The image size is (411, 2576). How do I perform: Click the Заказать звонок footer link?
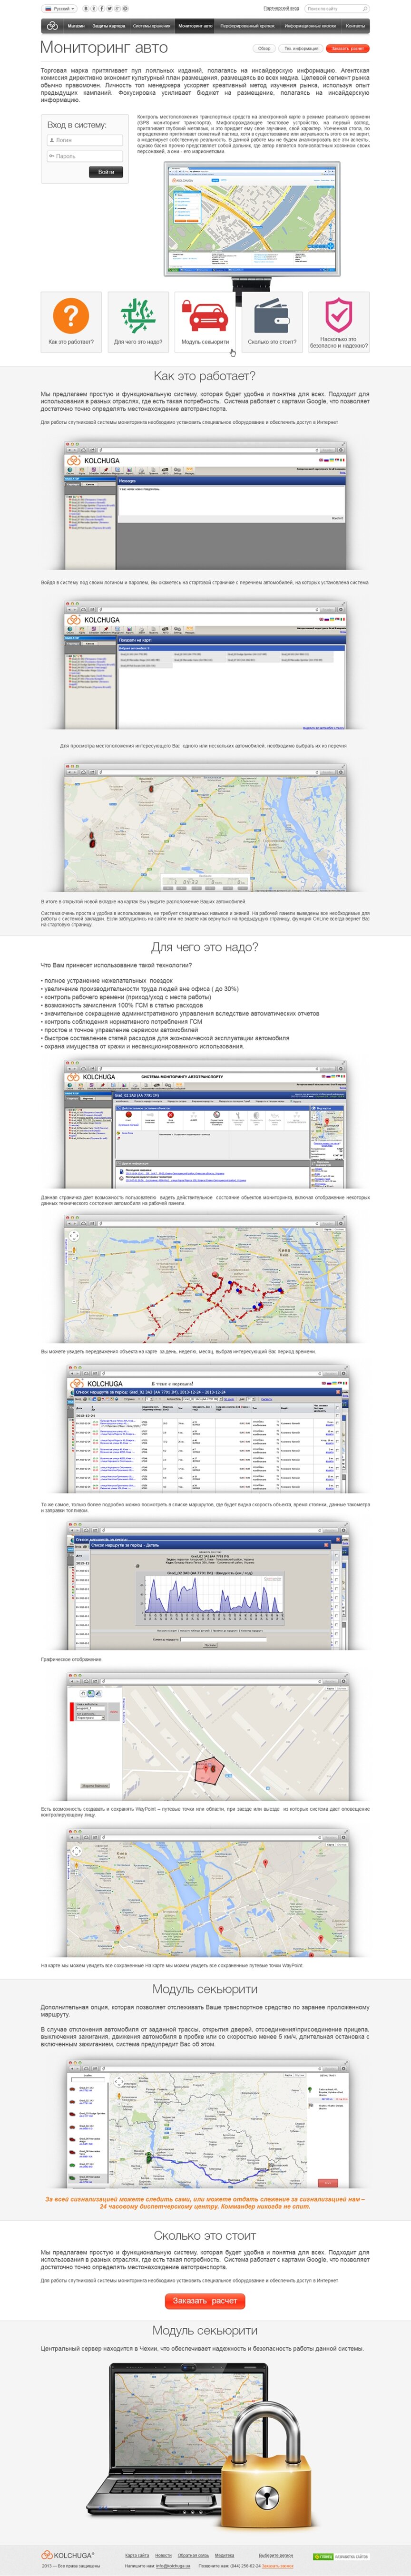click(x=278, y=2566)
